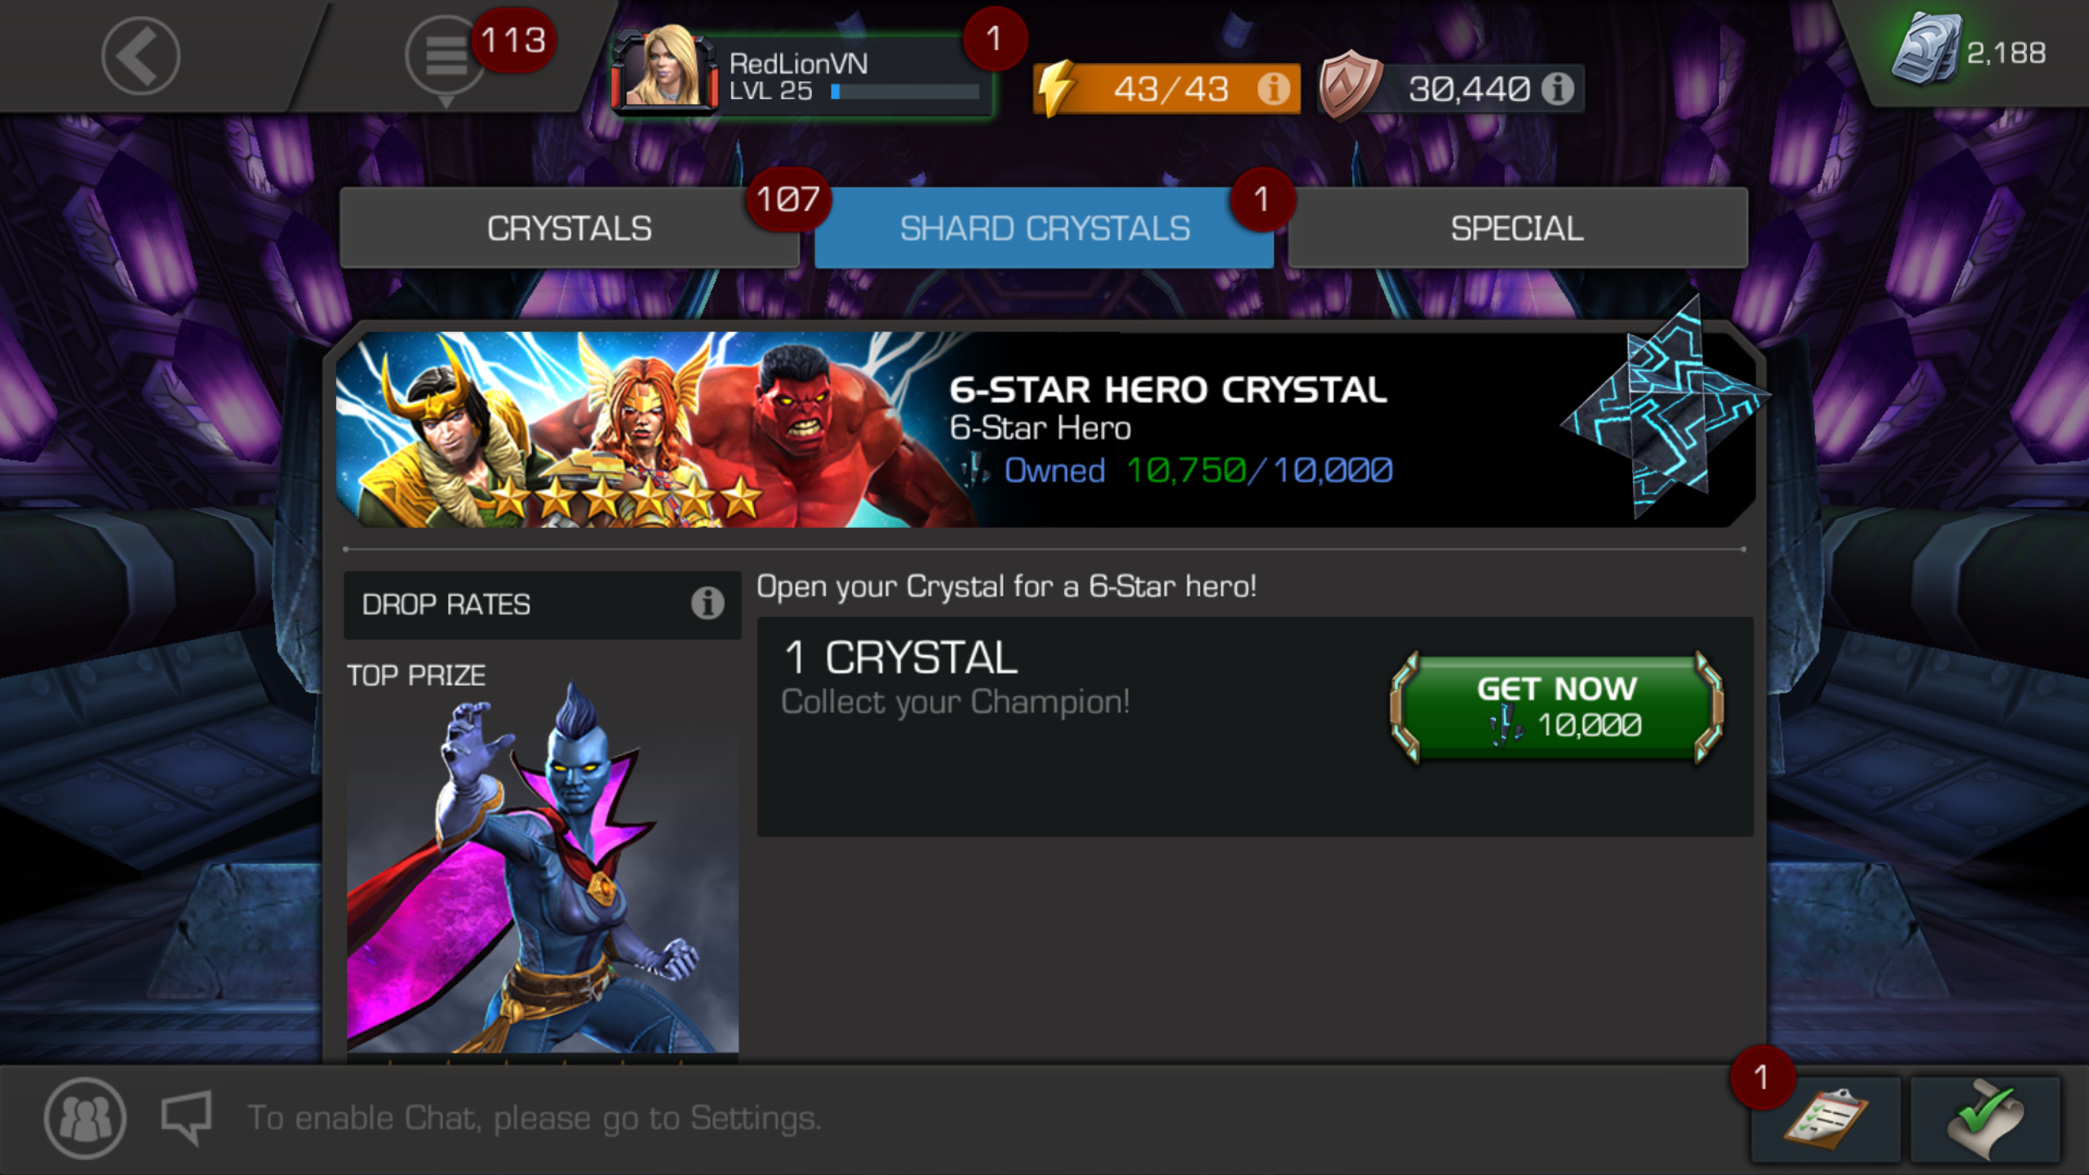Open the quests clipboard icon
This screenshot has height=1175, width=2089.
pyautogui.click(x=1826, y=1118)
